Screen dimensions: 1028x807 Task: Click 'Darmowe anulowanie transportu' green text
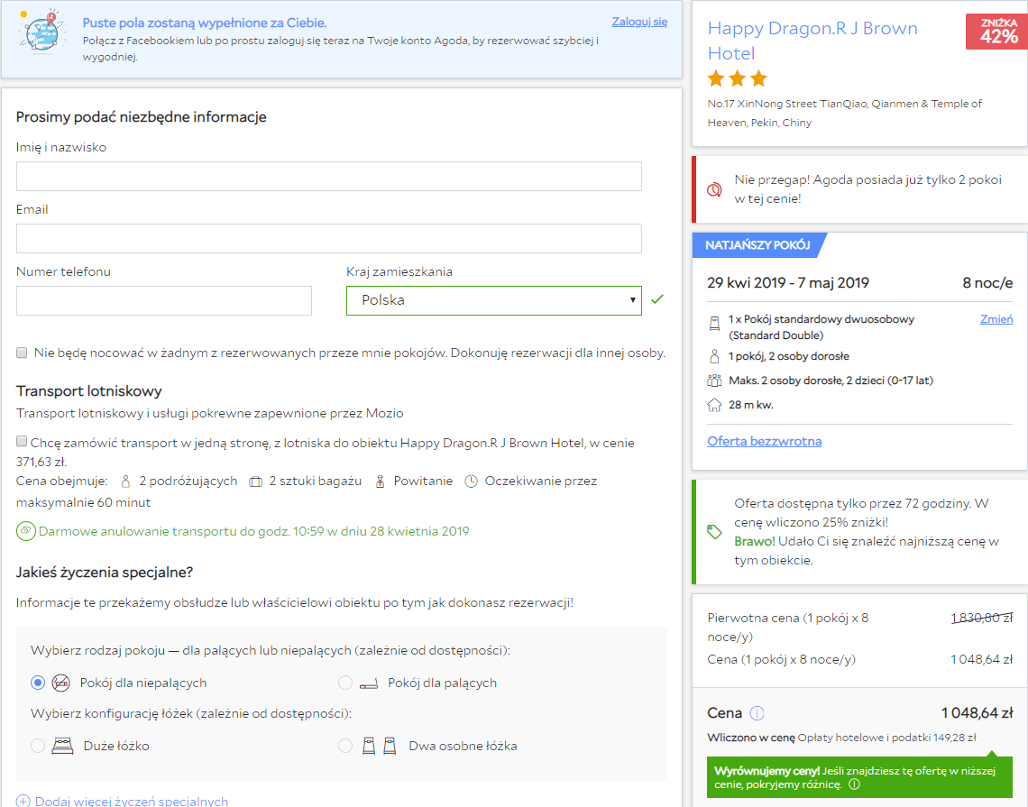[253, 531]
